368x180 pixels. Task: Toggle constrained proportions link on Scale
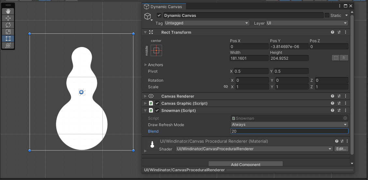pyautogui.click(x=226, y=87)
